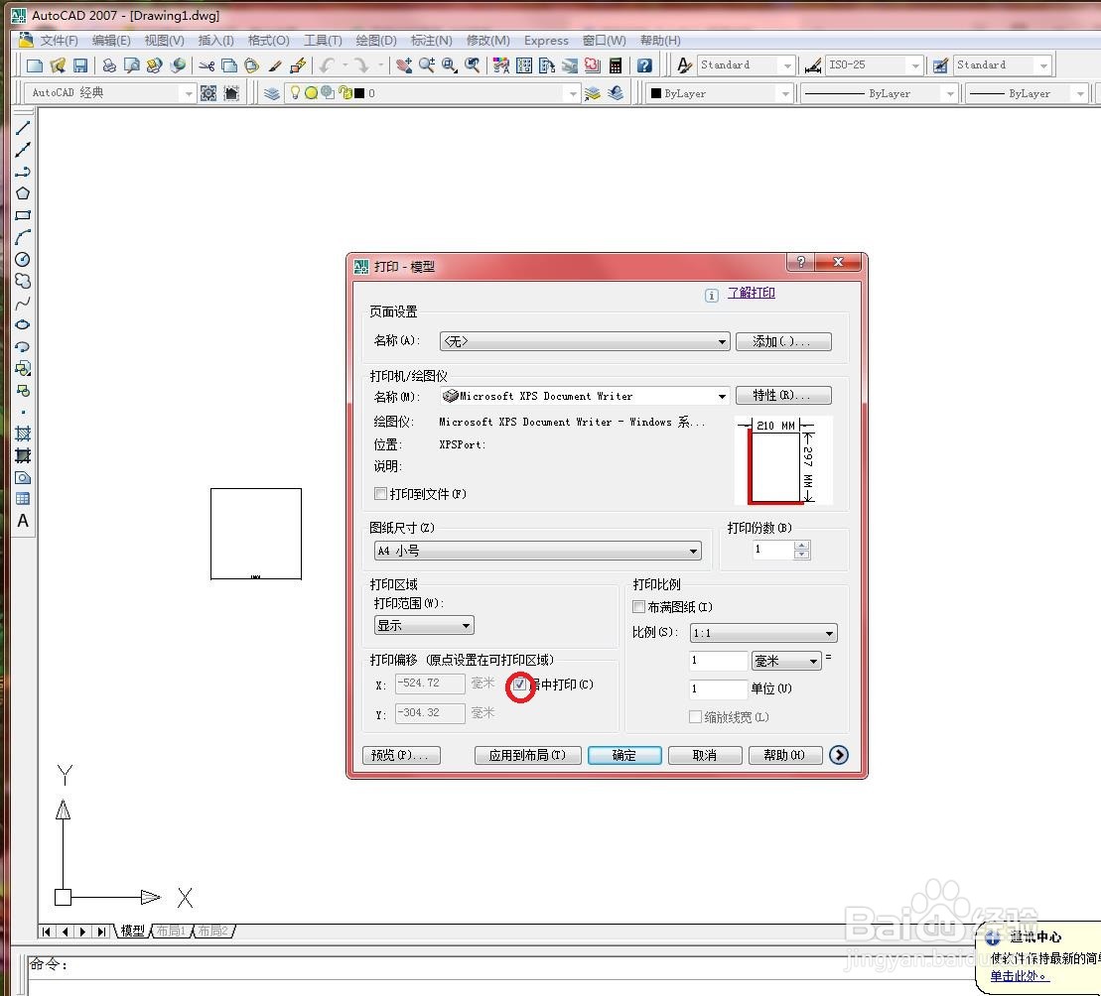
Task: Open the 格式(O) menu
Action: coord(268,41)
